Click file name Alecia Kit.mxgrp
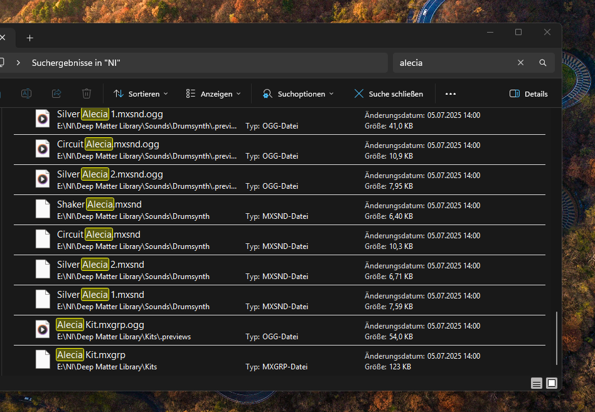This screenshot has height=412, width=595. (x=90, y=355)
